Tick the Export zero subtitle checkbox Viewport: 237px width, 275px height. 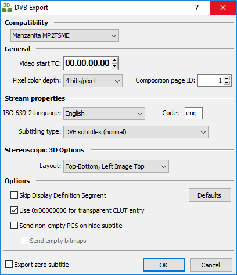pos(9,265)
